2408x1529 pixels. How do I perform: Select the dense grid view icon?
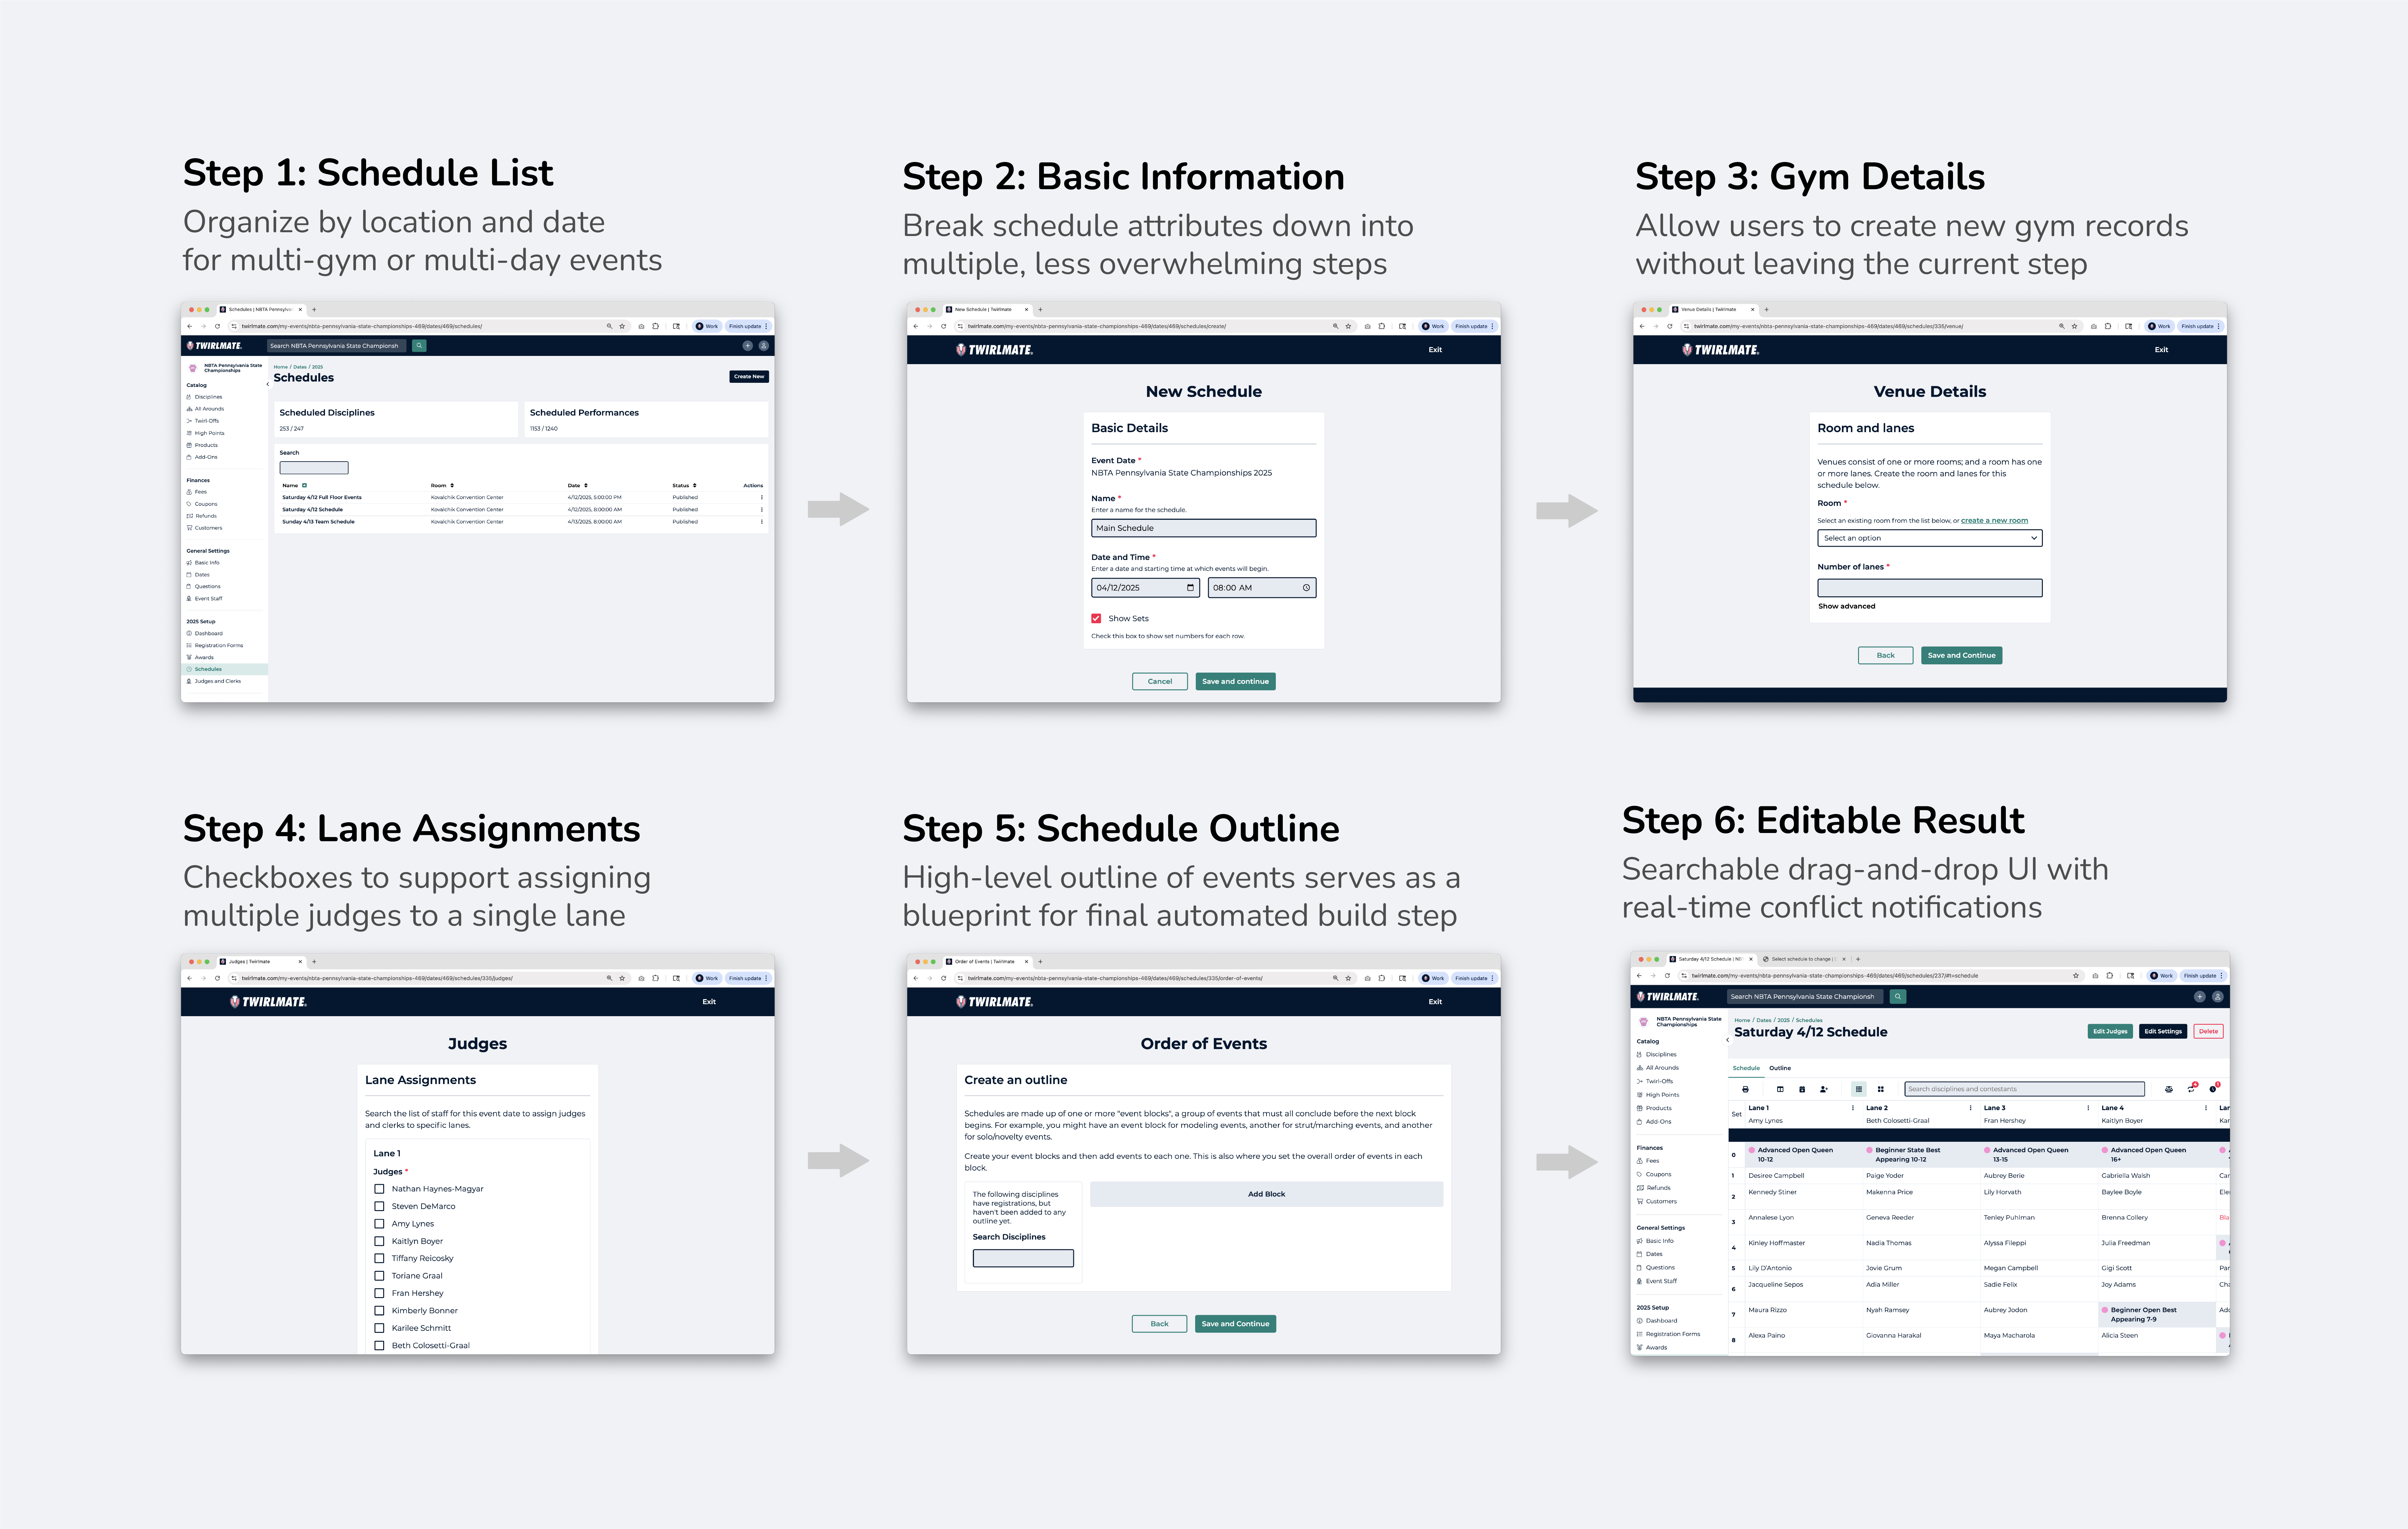(1859, 1089)
